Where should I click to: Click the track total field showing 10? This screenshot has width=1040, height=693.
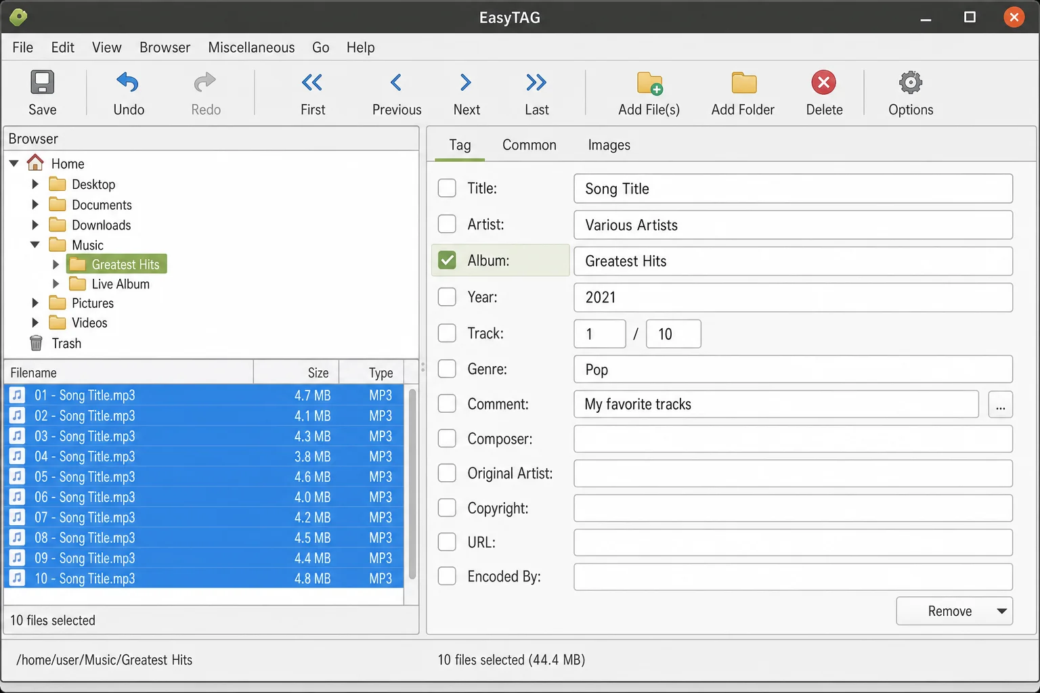click(x=673, y=334)
